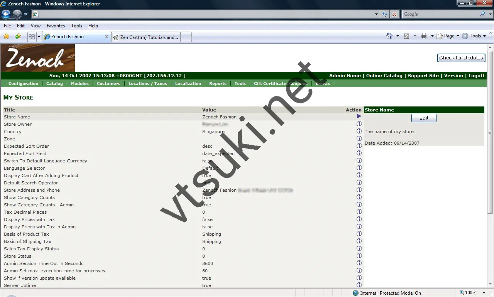Open the Catalog admin menu
This screenshot has height=297, width=494.
(x=54, y=83)
